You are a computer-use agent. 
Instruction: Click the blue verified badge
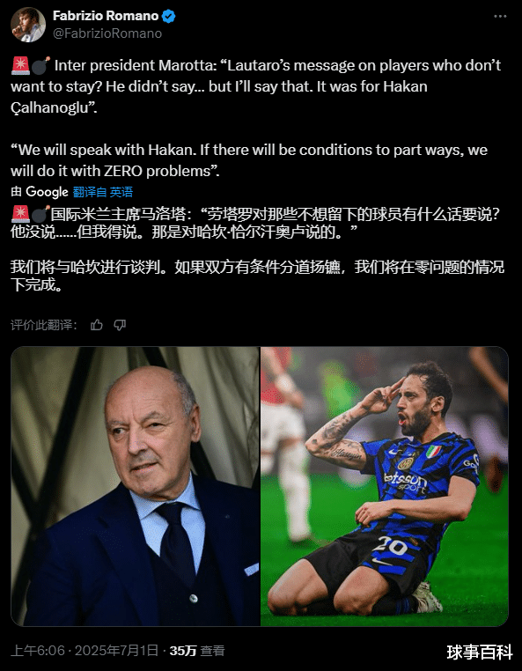(169, 16)
